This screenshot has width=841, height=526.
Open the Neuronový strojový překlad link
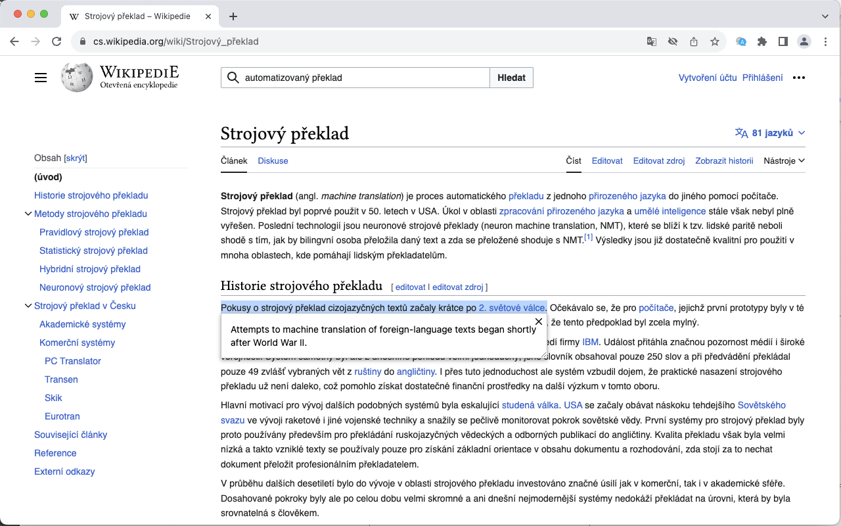click(95, 287)
